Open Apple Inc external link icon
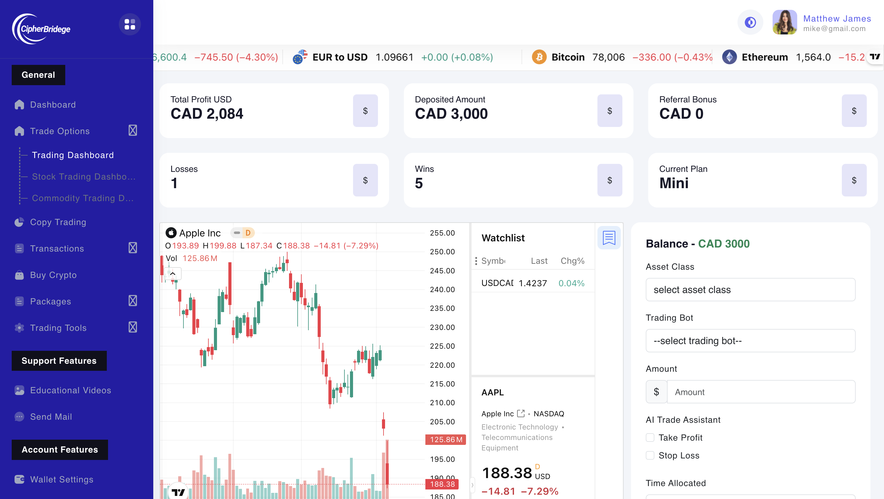Viewport: 884px width, 499px height. [x=521, y=413]
